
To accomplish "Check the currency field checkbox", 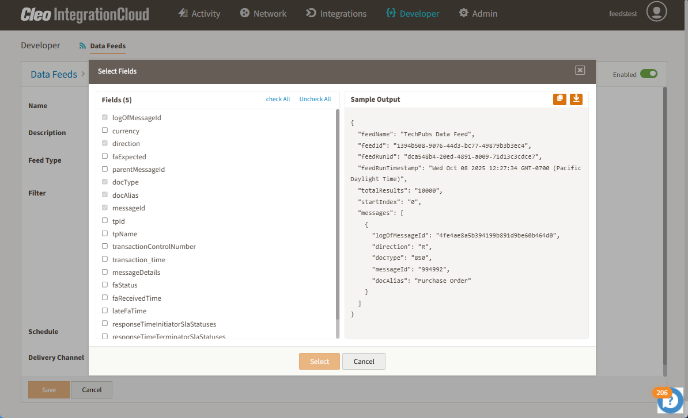I will pos(104,131).
